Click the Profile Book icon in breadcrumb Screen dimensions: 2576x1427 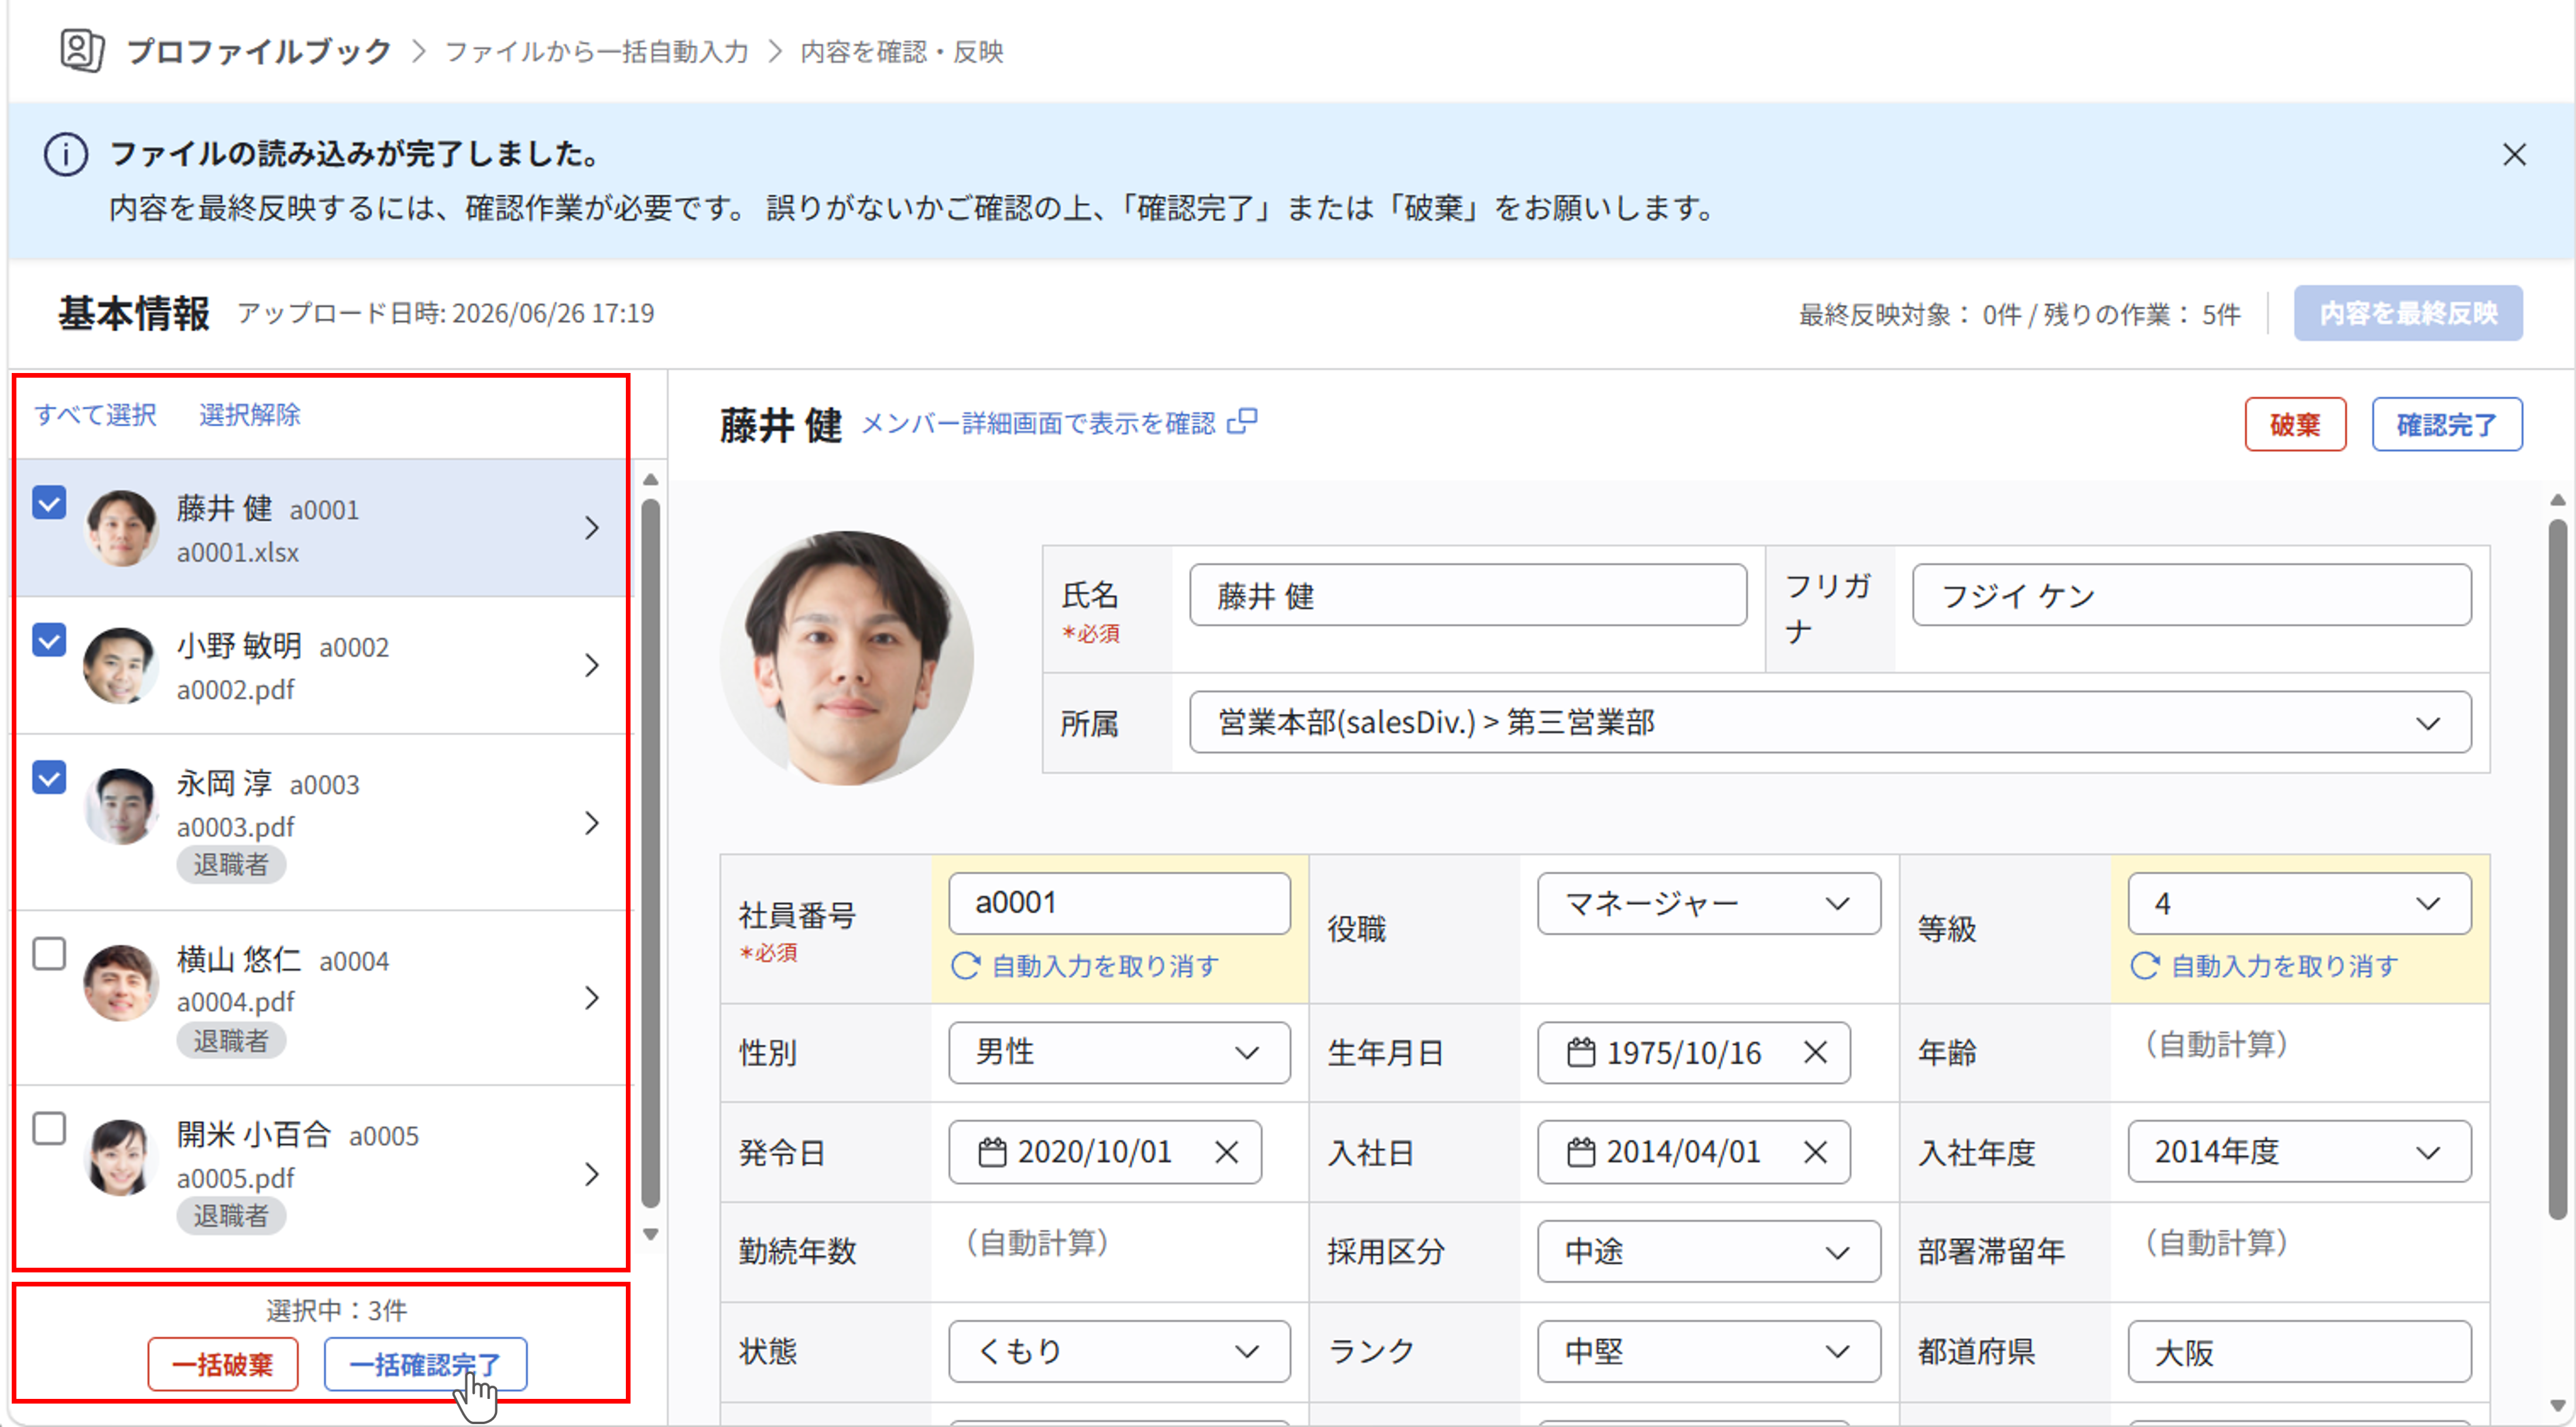tap(82, 50)
